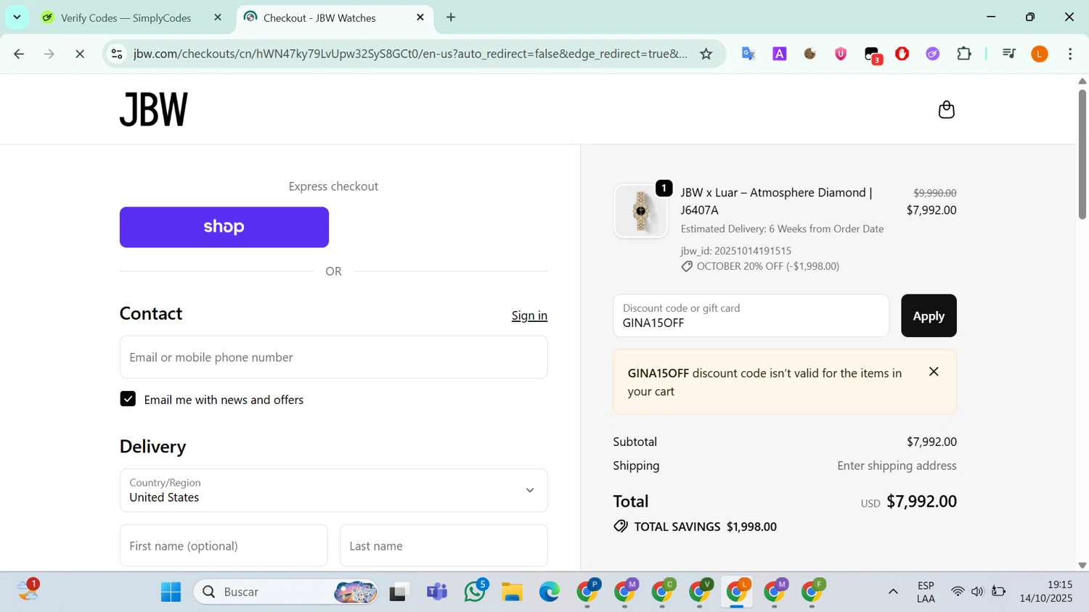Open the clock and date 14/10/2025
The height and width of the screenshot is (612, 1089).
[x=1046, y=592]
